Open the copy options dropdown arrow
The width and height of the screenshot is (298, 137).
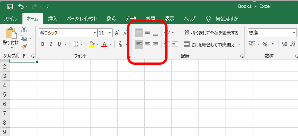coord(30,39)
